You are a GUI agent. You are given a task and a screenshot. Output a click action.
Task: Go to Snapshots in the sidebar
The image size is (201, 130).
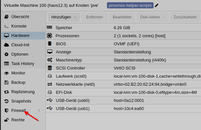[21, 101]
